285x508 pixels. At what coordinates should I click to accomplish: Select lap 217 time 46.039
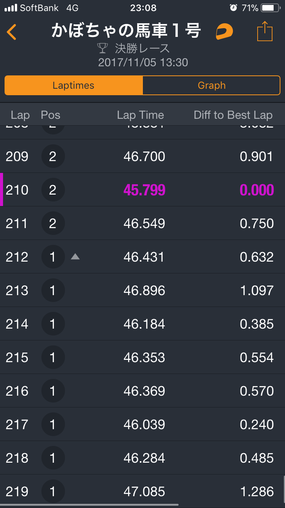coord(144,424)
